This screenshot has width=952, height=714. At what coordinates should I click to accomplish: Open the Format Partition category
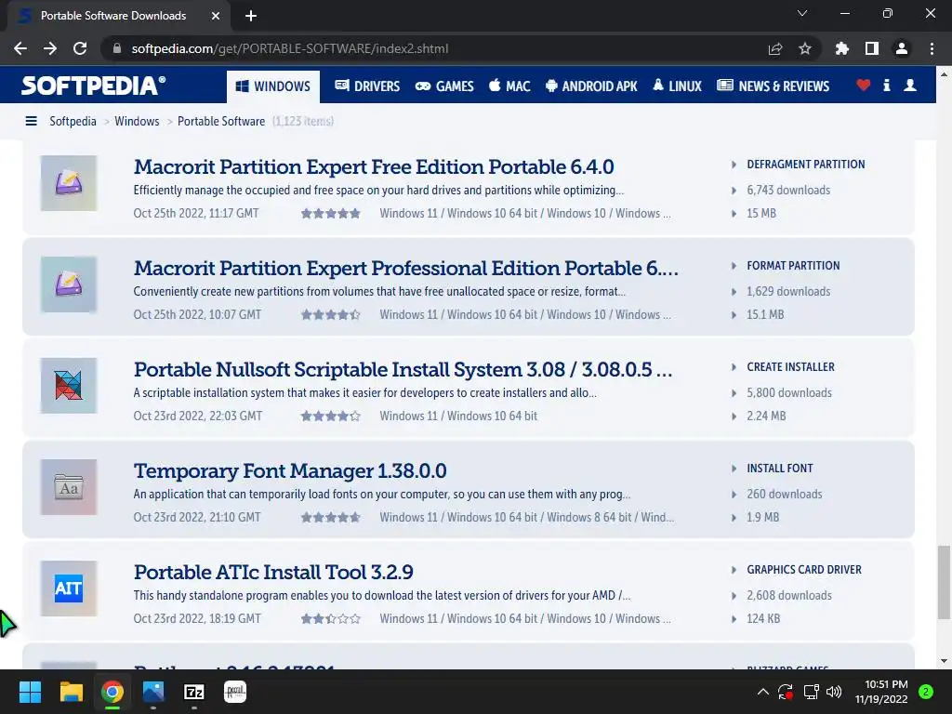coord(793,266)
